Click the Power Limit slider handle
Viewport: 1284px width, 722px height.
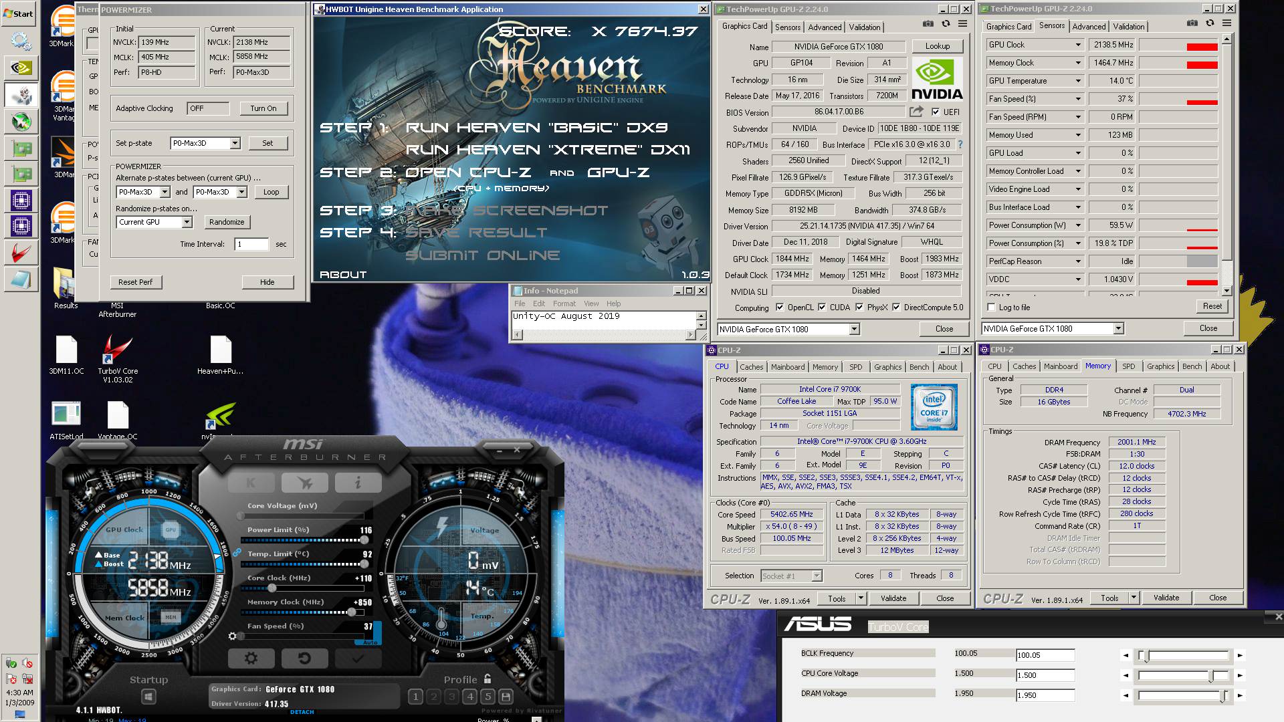364,540
